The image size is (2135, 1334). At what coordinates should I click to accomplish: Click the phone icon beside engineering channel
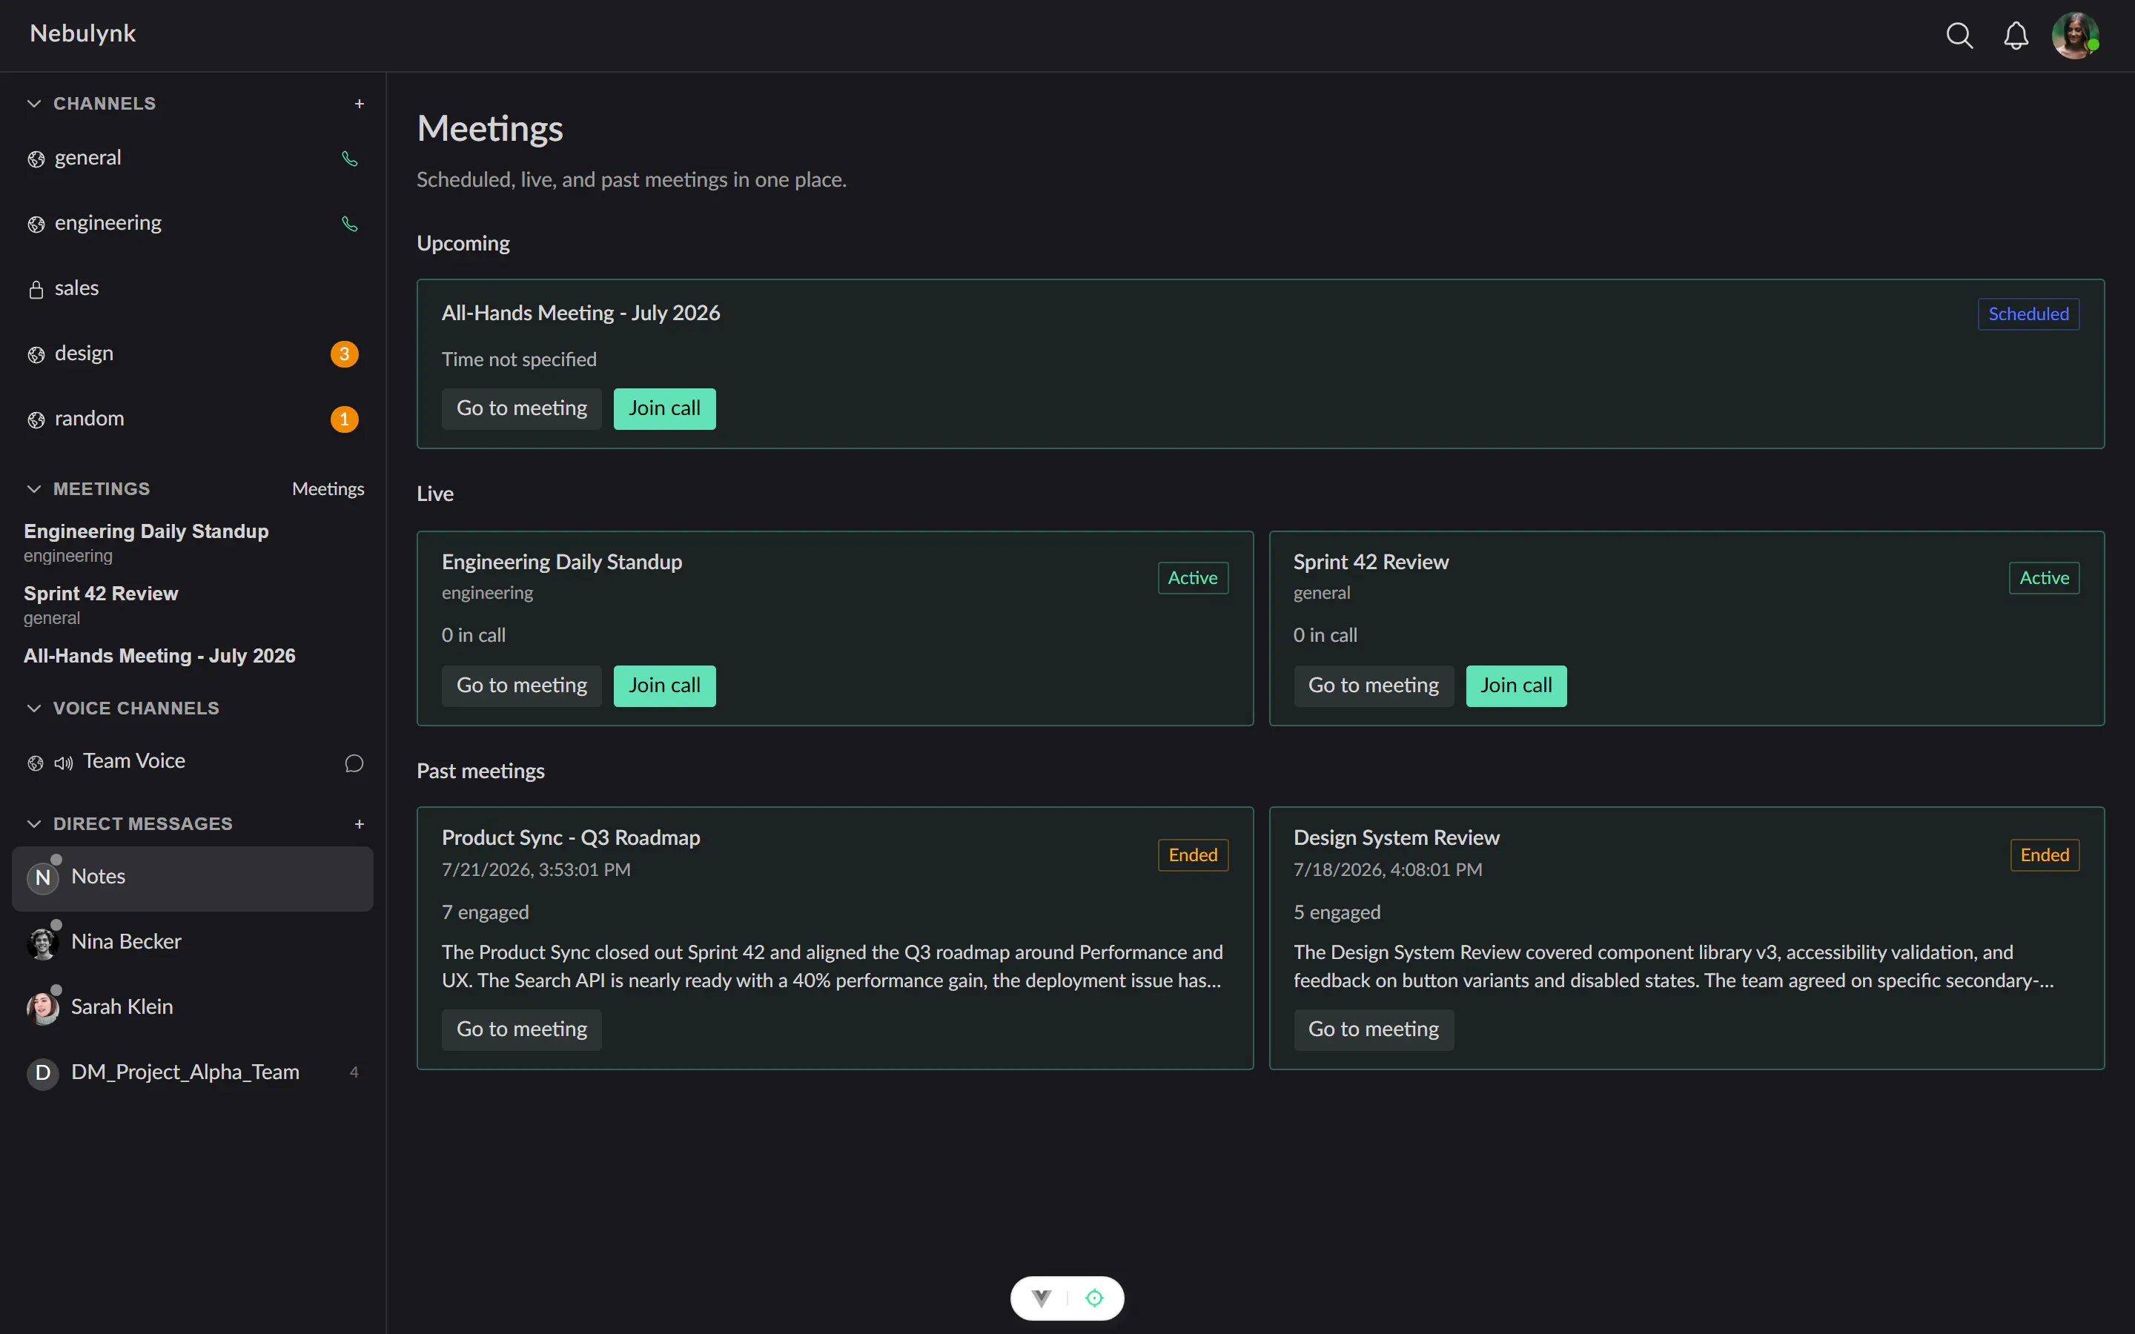[350, 224]
